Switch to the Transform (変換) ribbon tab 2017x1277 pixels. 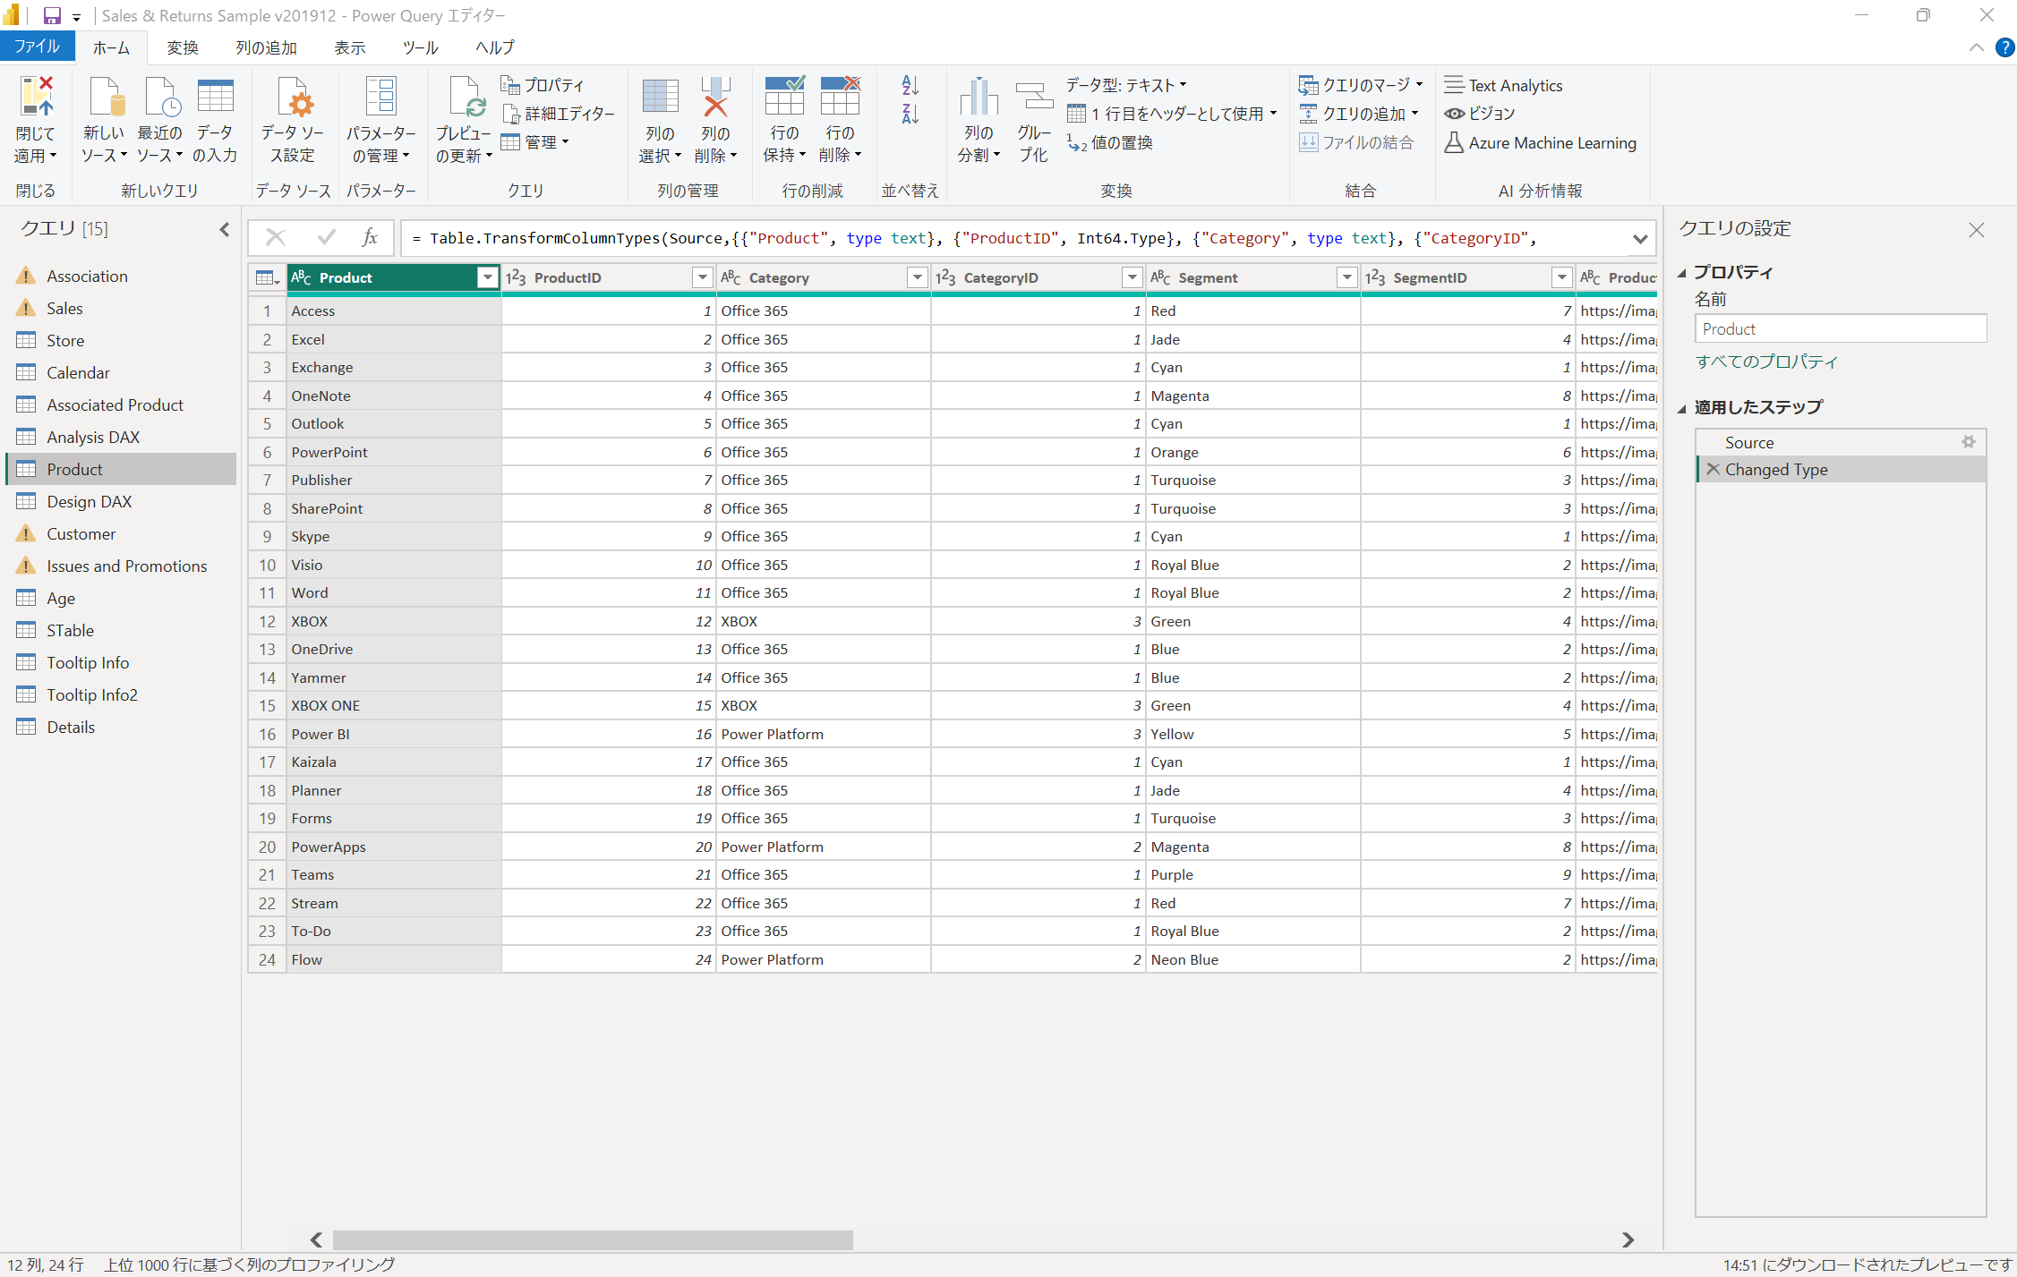[183, 47]
